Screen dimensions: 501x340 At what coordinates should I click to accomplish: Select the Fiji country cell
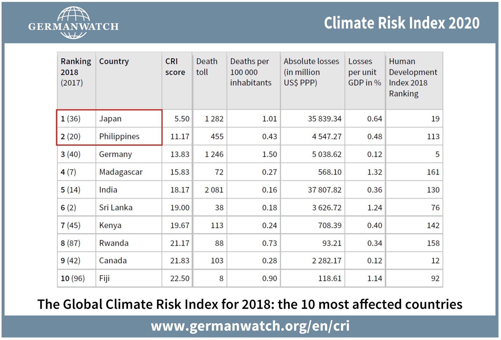104,278
